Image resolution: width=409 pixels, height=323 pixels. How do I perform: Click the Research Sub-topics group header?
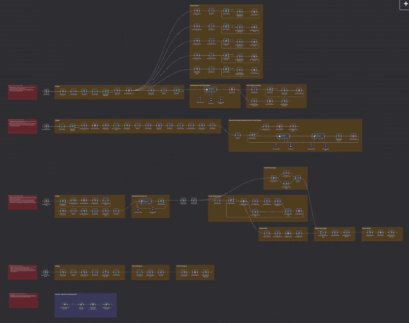pos(245,120)
